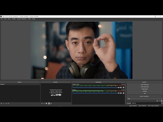Maximize the OBS window
Image resolution: width=163 pixels, height=122 pixels.
tap(155, 17)
